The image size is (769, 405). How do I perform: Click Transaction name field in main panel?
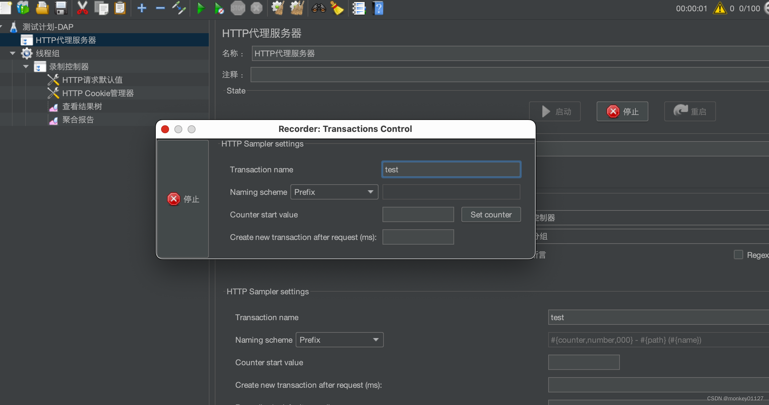(x=659, y=318)
